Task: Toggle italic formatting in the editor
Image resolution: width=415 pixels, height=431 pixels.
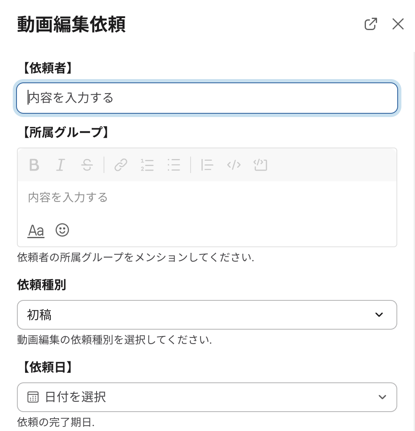Action: (x=61, y=165)
